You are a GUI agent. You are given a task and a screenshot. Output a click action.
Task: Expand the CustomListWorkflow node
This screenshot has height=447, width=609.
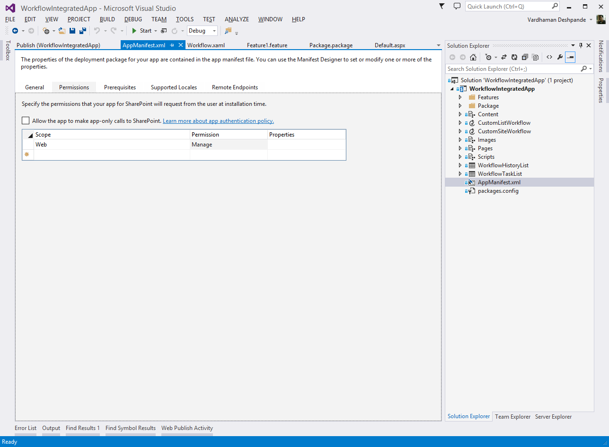(460, 123)
